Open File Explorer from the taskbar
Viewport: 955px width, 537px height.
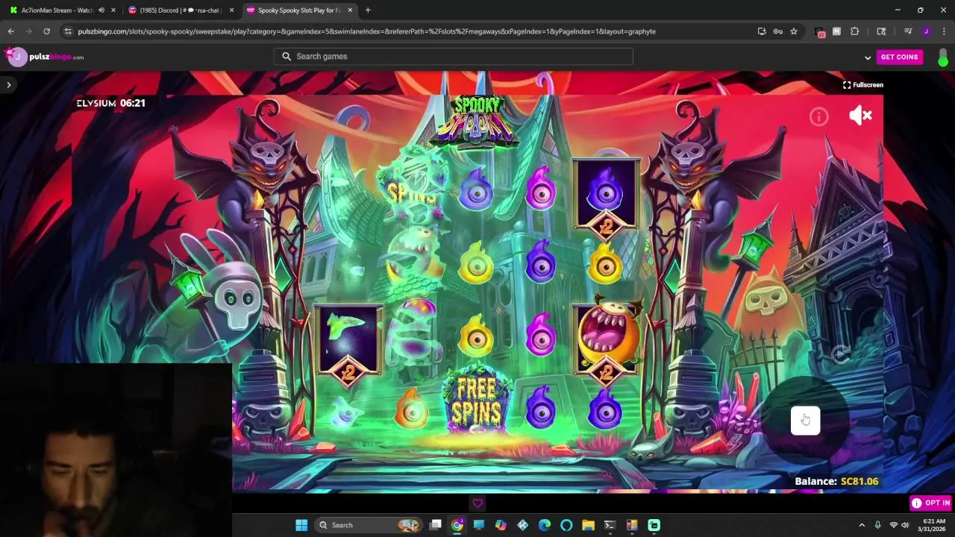click(x=588, y=525)
